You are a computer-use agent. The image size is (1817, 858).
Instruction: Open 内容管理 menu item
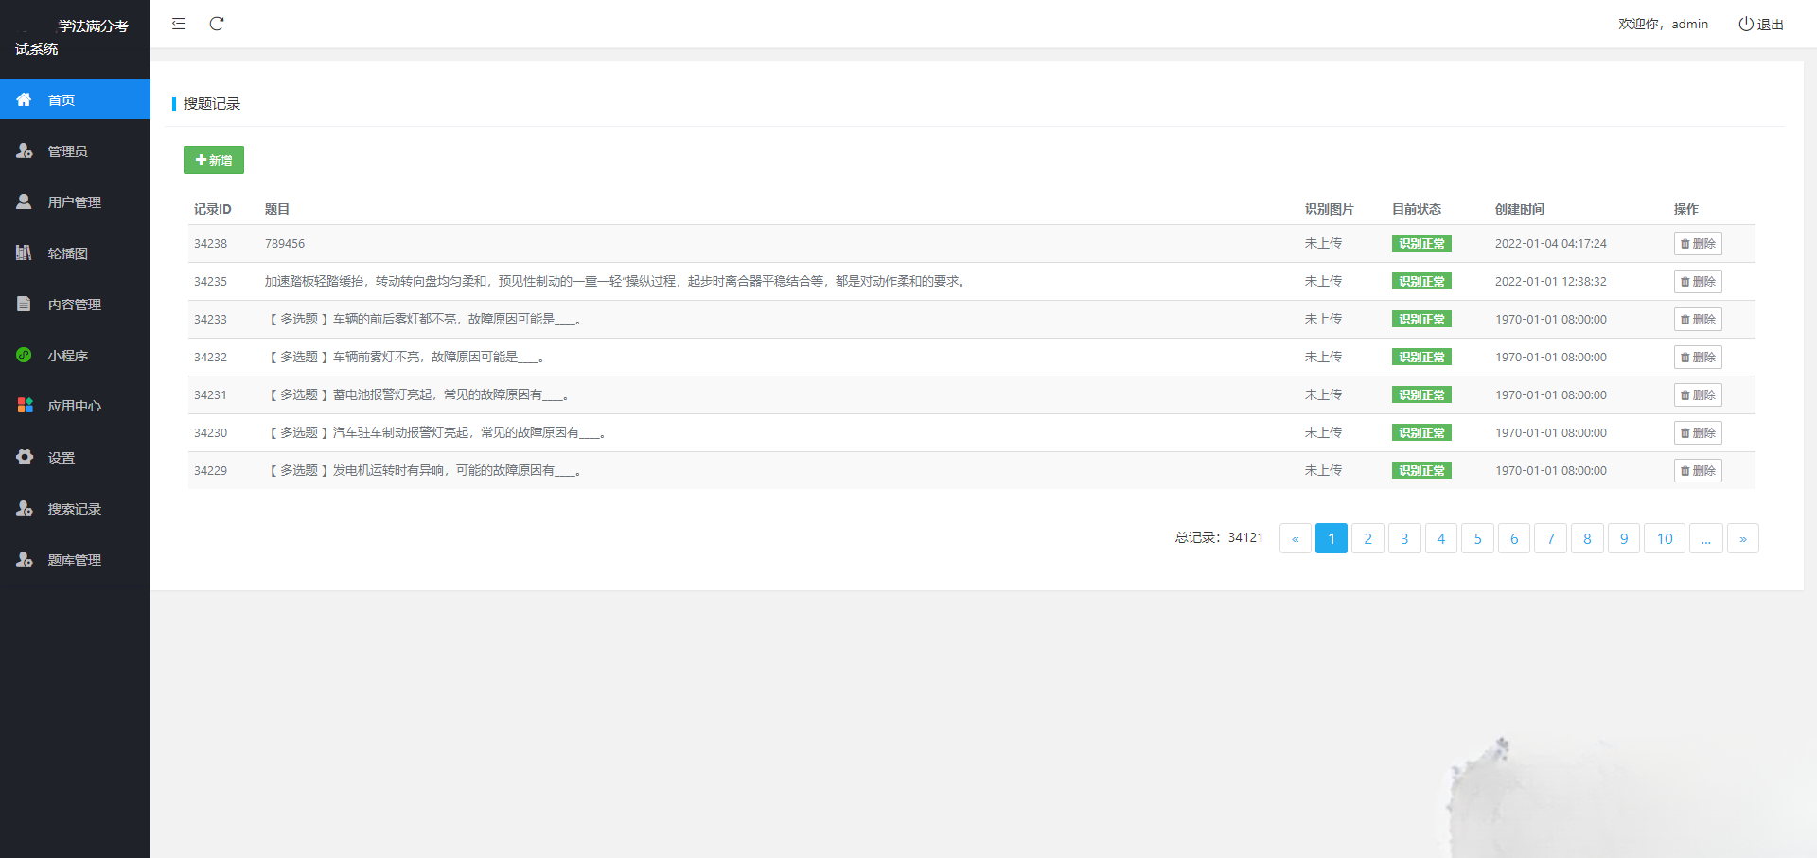[x=75, y=304]
